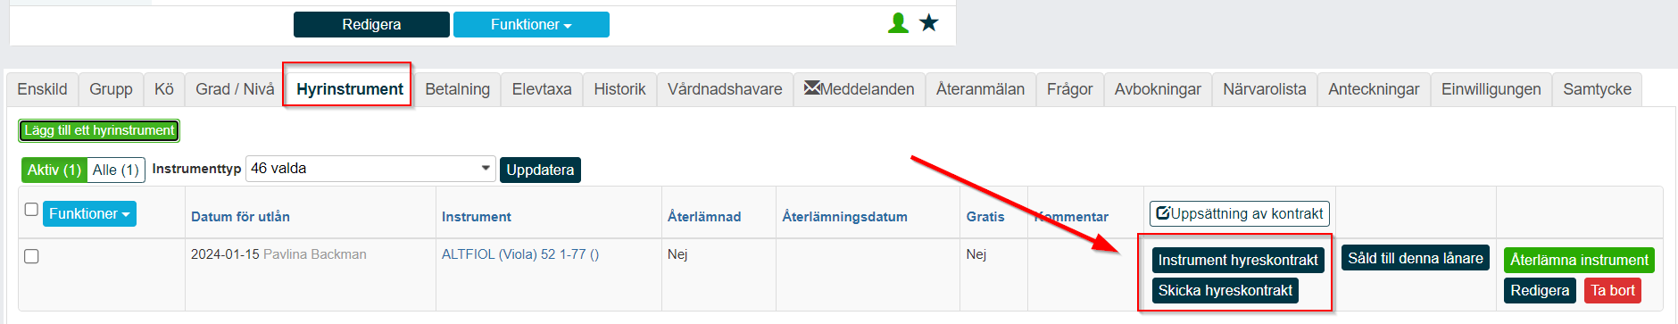This screenshot has height=324, width=1678.
Task: Click the Redigera button at top
Action: click(371, 24)
